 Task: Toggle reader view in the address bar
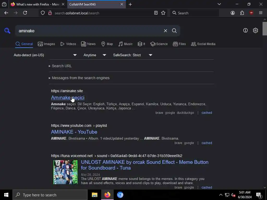tap(156, 13)
